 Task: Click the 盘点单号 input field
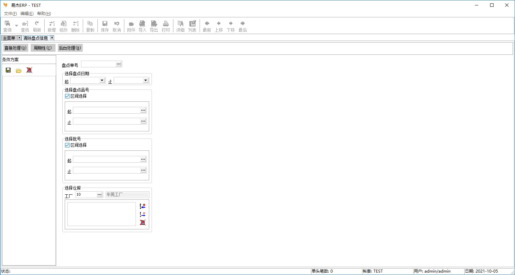point(98,64)
